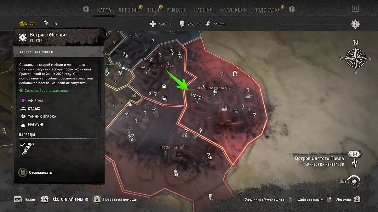
Task: Select the Ремесло crafting tab
Action: [x=176, y=10]
